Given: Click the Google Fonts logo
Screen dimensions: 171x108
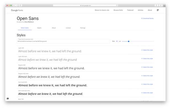Looking at the screenshot, I should pyautogui.click(x=17, y=10).
